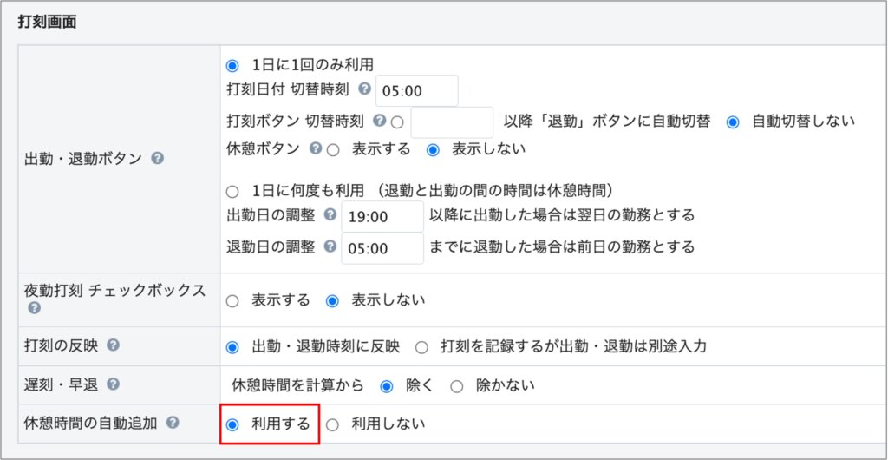Select 打刻を記録するが出勤・退勤は別途入力 option
Viewport: 888px width, 460px height.
click(x=421, y=347)
